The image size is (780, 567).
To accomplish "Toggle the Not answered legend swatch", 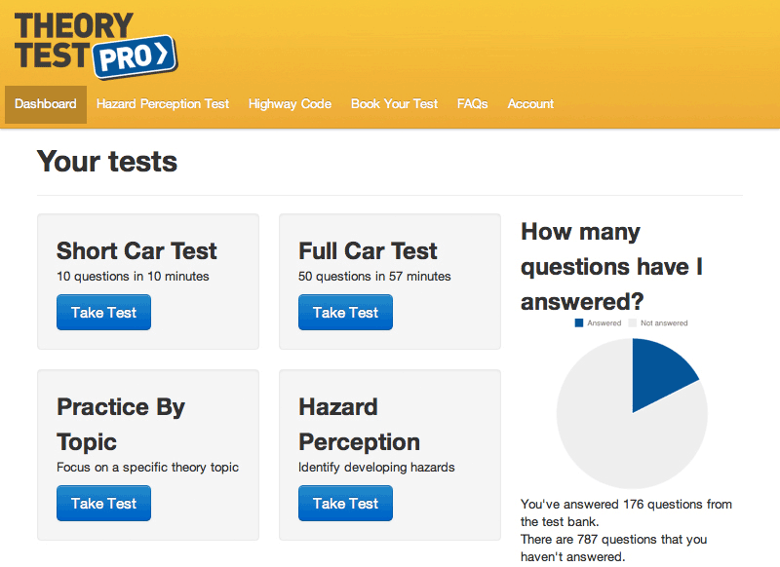I will coord(632,323).
